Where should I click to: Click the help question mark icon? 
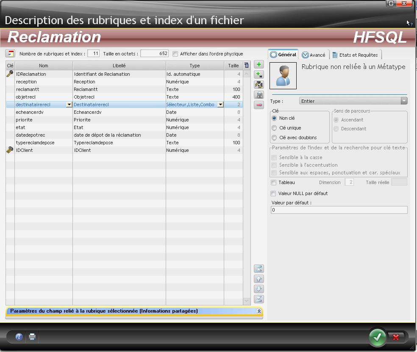[19, 337]
